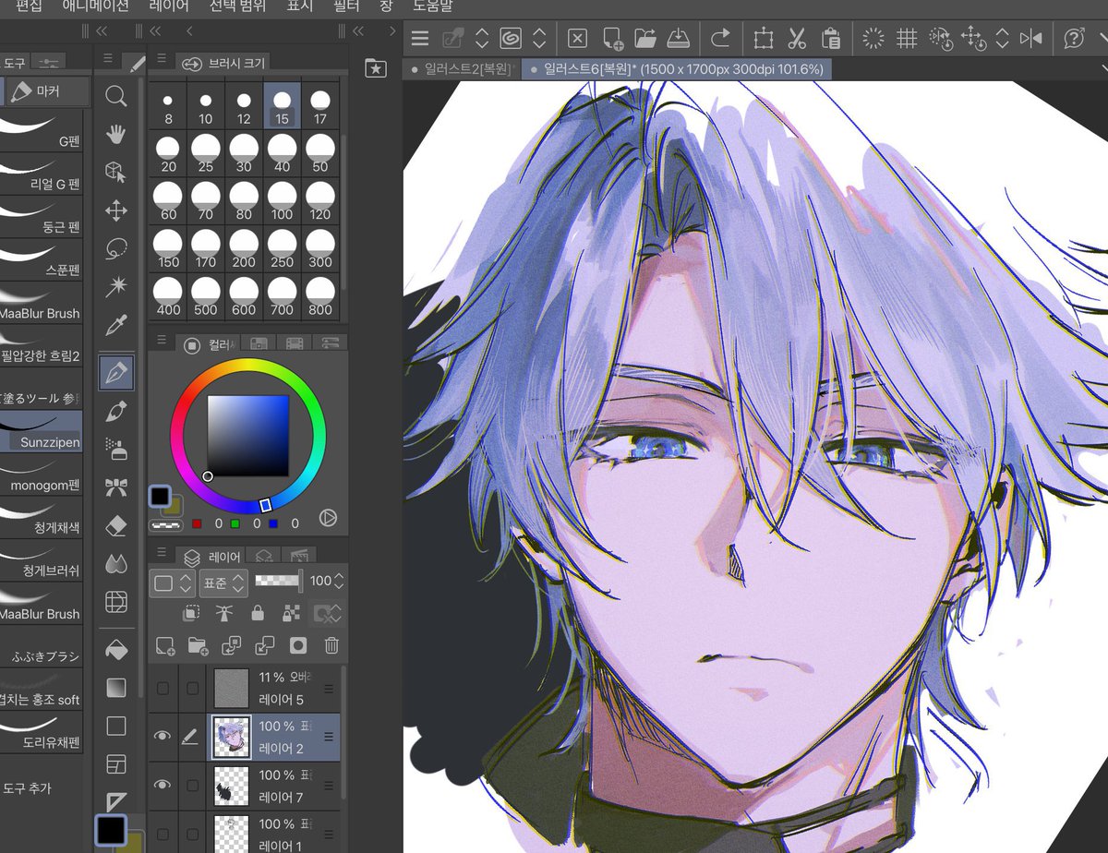
Task: Click the New layer folder icon
Action: 197,645
